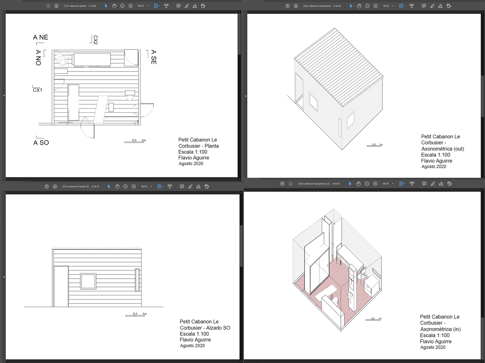The height and width of the screenshot is (363, 485).
Task: Add comment note in Alzado SO window
Action: click(182, 186)
